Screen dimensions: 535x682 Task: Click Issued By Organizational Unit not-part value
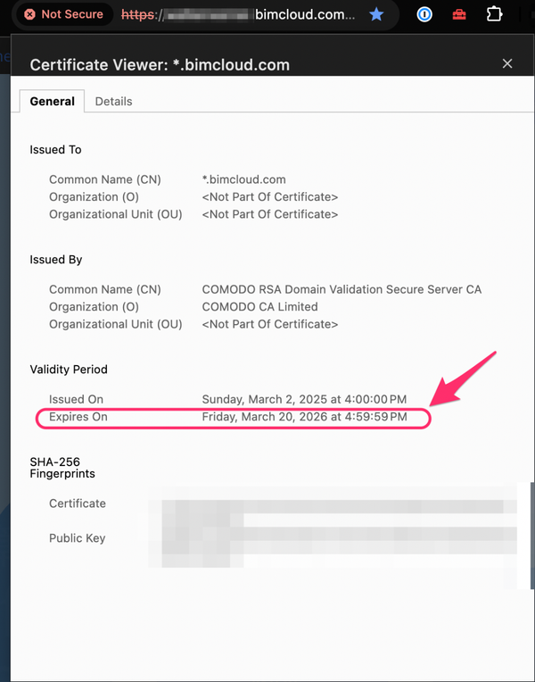click(270, 324)
